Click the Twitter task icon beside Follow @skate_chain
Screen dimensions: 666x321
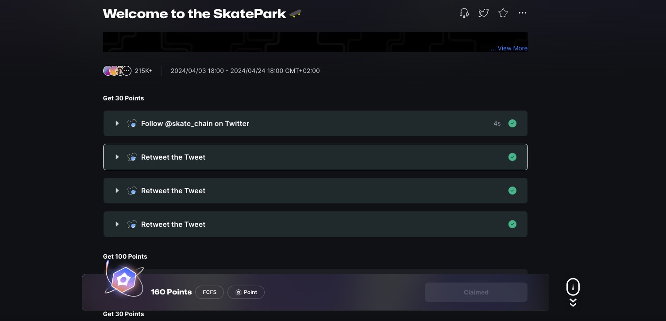coord(132,123)
